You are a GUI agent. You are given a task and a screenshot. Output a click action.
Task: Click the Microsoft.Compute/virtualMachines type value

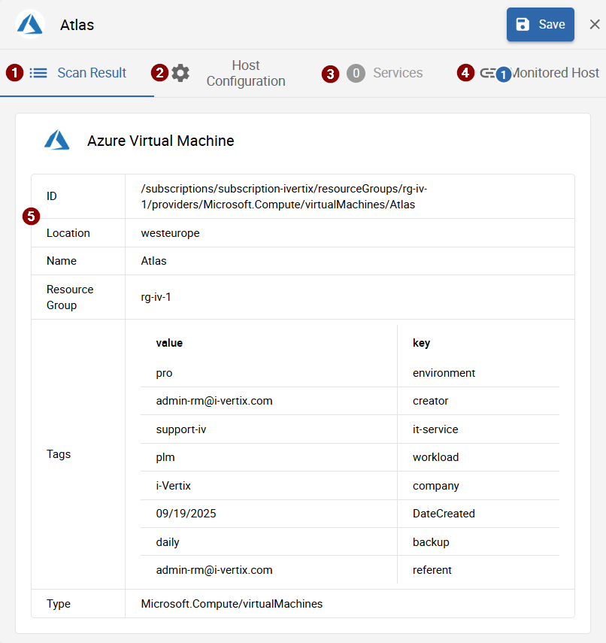[x=232, y=604]
